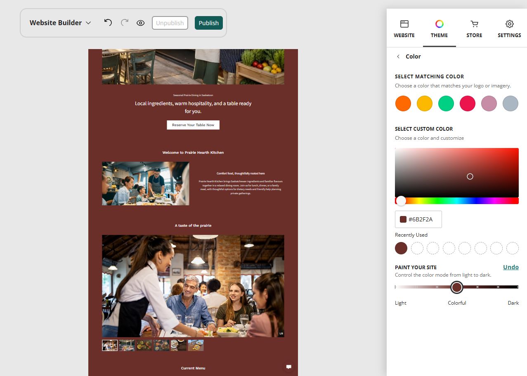Toggle the preview eye icon
Screen dimensions: 527x376
141,23
